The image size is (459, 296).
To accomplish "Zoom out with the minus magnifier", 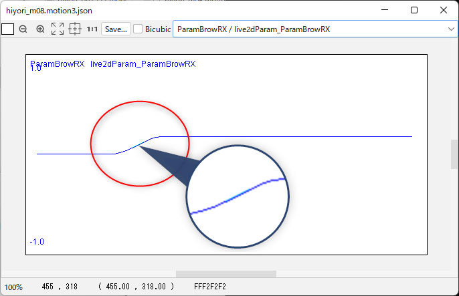I will (x=23, y=29).
